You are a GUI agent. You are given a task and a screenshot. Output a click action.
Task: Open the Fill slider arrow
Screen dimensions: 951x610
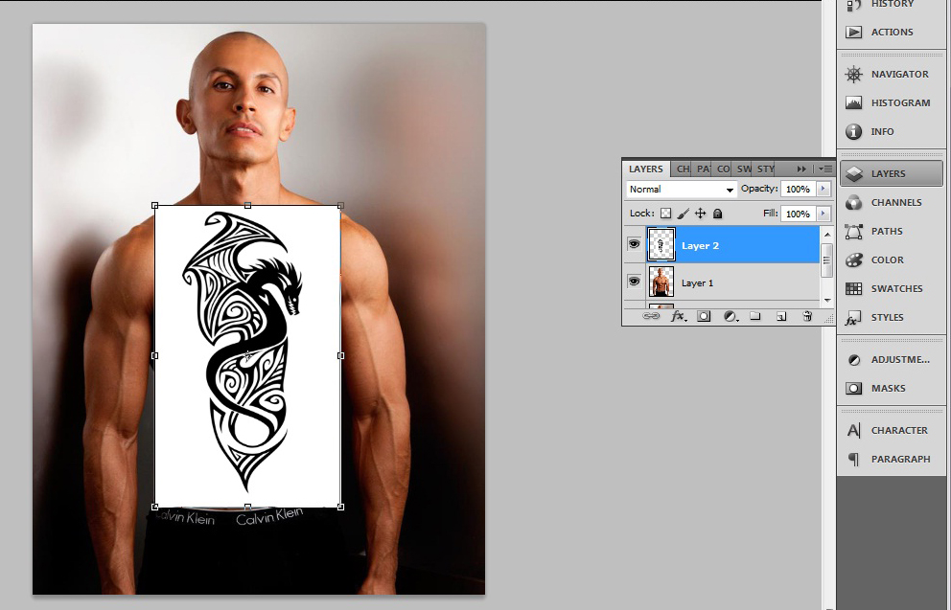[x=823, y=214]
